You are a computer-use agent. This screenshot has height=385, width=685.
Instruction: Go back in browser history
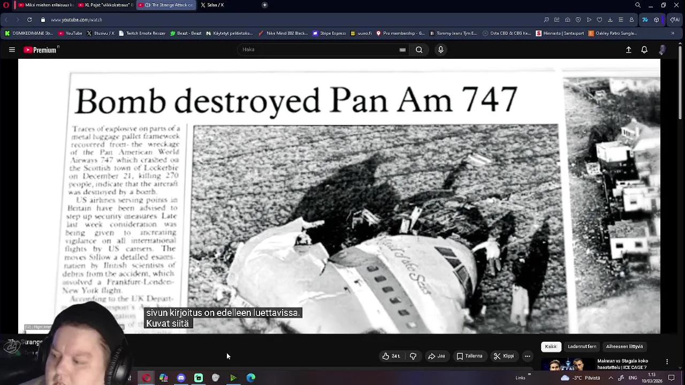click(x=6, y=20)
